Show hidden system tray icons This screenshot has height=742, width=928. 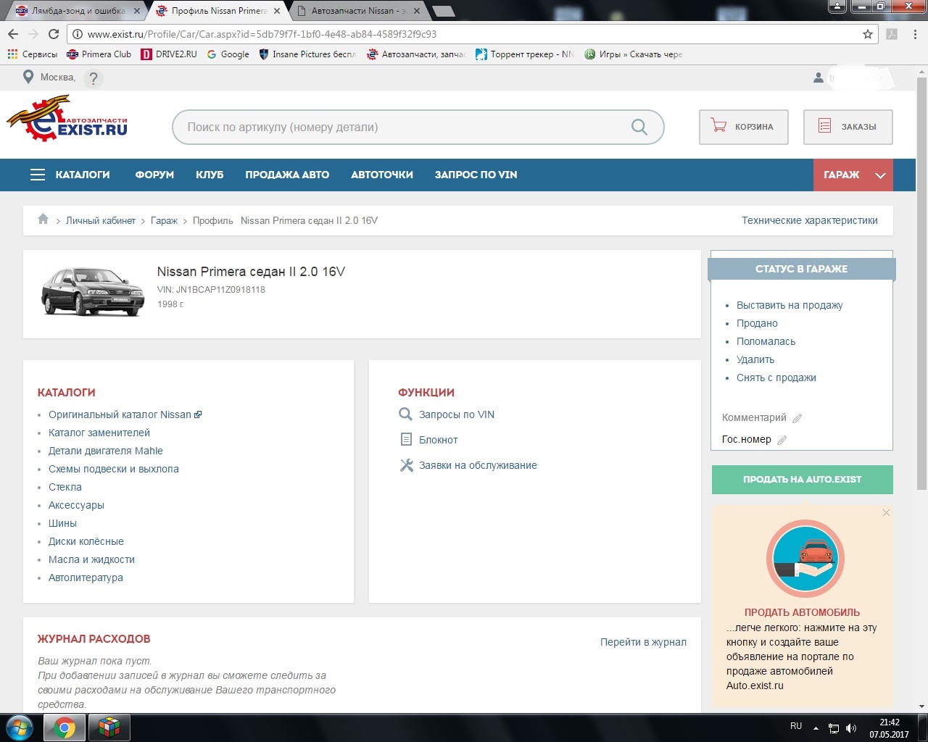click(816, 728)
